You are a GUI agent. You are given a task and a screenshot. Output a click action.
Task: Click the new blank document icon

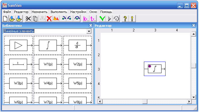5,19
